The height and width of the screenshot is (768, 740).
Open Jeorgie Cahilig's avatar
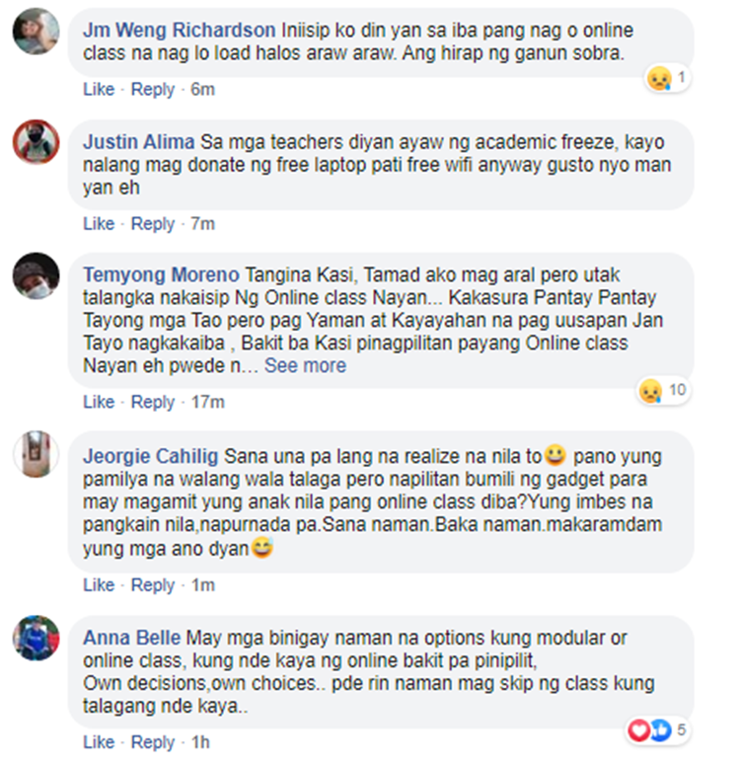coord(36,454)
